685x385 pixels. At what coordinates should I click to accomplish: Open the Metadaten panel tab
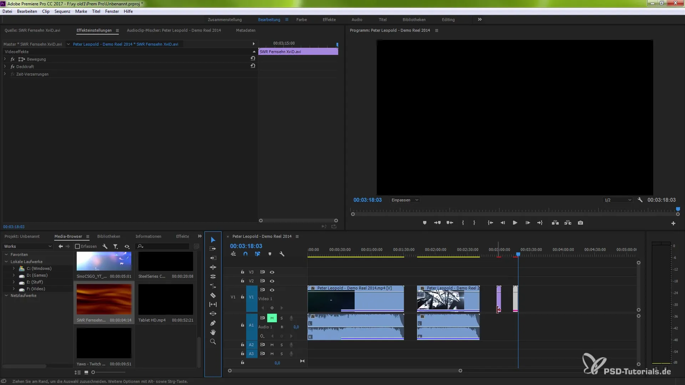[x=245, y=30]
